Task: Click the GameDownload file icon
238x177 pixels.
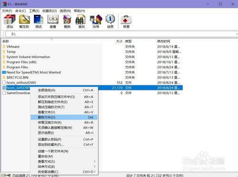Action: tap(4, 93)
